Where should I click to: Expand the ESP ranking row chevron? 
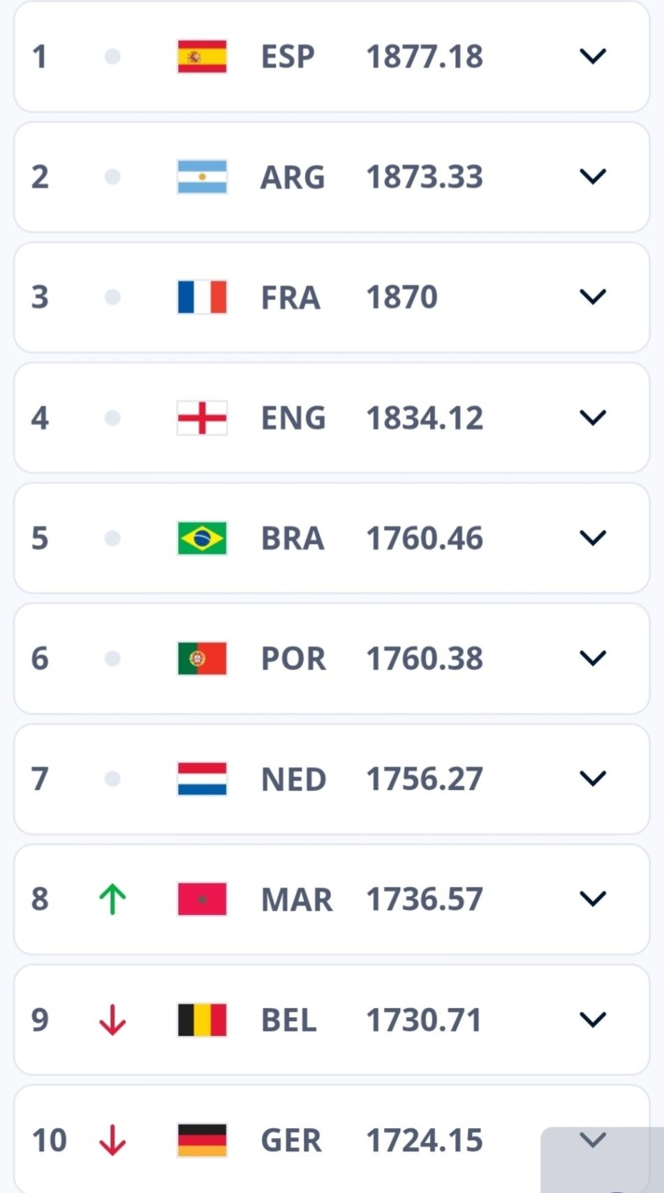(593, 57)
